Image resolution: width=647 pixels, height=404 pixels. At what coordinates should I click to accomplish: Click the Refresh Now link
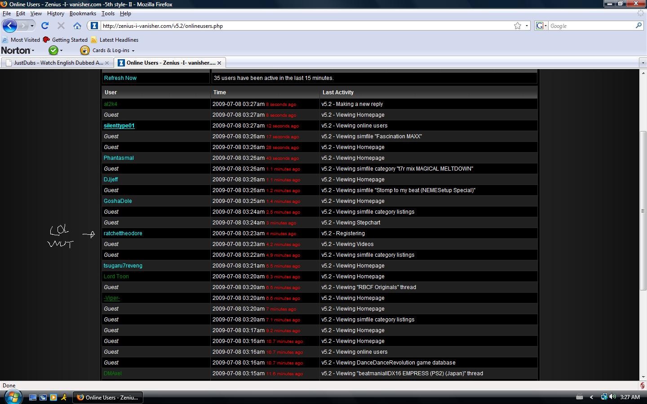(x=120, y=78)
